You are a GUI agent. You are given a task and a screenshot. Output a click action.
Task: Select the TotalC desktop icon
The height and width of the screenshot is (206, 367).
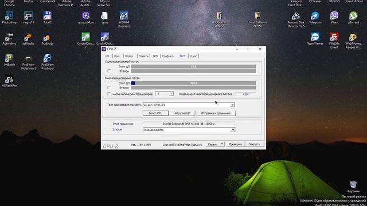(47, 18)
